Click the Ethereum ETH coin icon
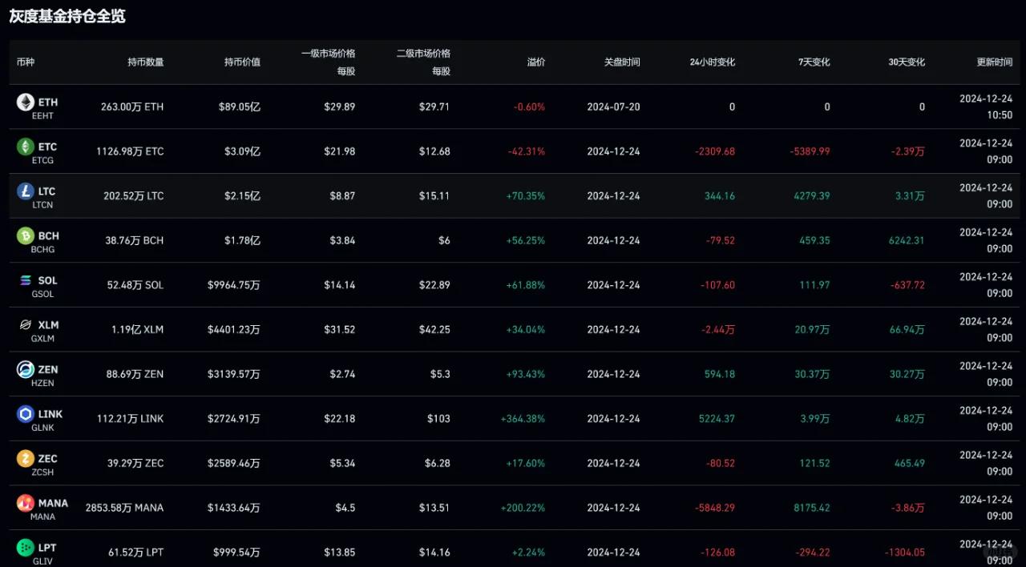1026x567 pixels. coord(25,103)
